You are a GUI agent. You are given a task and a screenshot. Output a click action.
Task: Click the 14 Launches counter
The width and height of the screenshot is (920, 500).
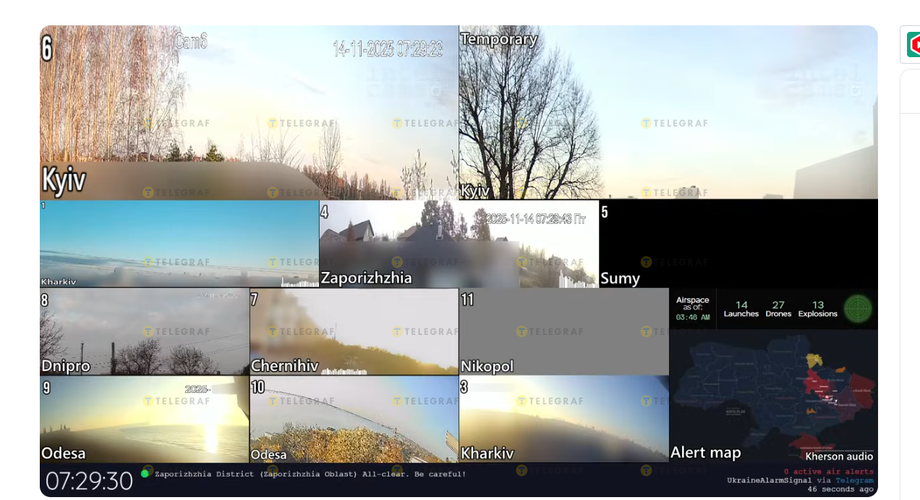click(741, 309)
